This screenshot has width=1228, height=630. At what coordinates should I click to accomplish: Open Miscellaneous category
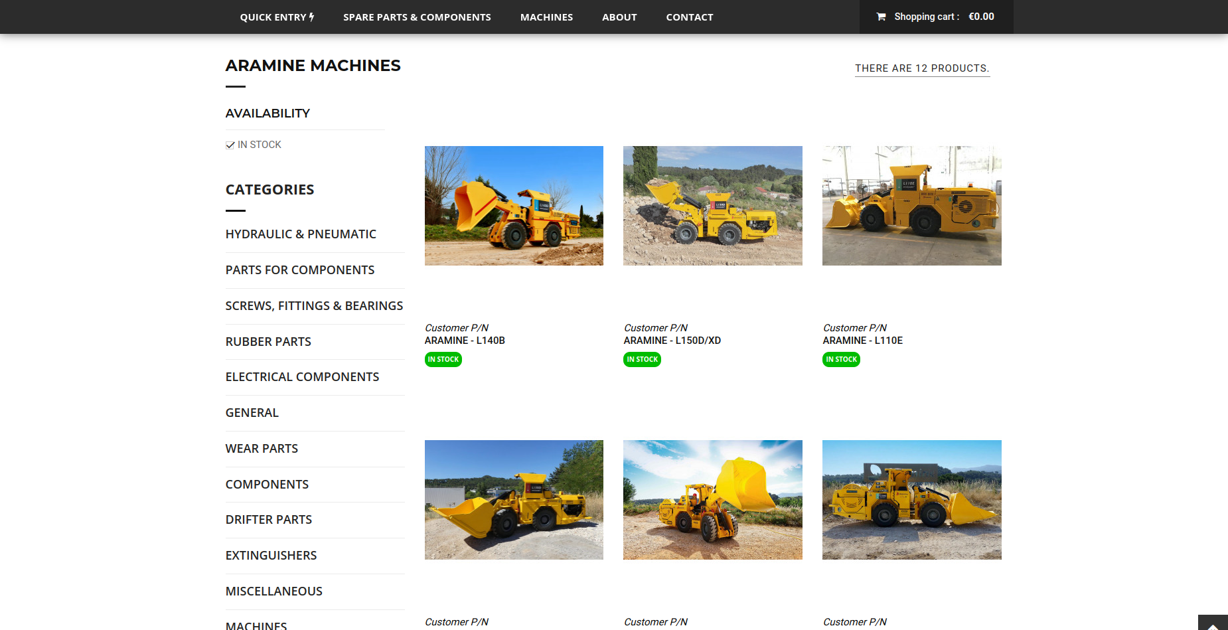(274, 591)
